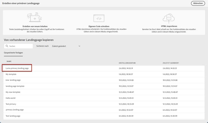The image size is (208, 123).
Task: Select the 'Gespeicherte Vorlagen' tab
Action: (x=13, y=52)
